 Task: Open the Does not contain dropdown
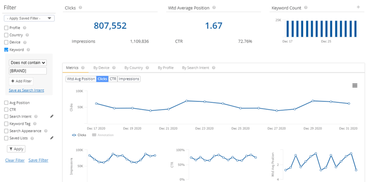click(28, 63)
